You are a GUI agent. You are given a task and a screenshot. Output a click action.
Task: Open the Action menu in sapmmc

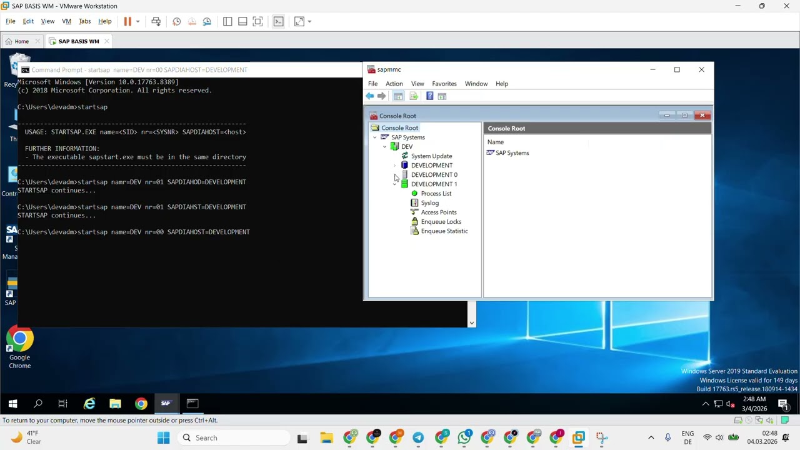[394, 84]
